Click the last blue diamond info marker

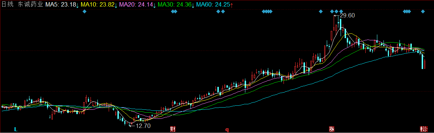[423, 11]
